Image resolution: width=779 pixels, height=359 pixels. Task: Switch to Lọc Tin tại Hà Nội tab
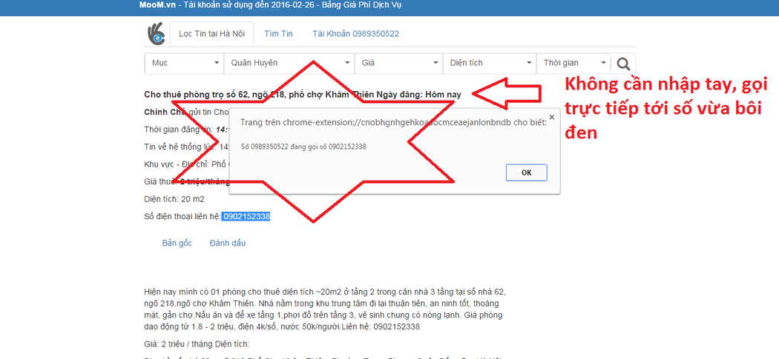pos(211,34)
